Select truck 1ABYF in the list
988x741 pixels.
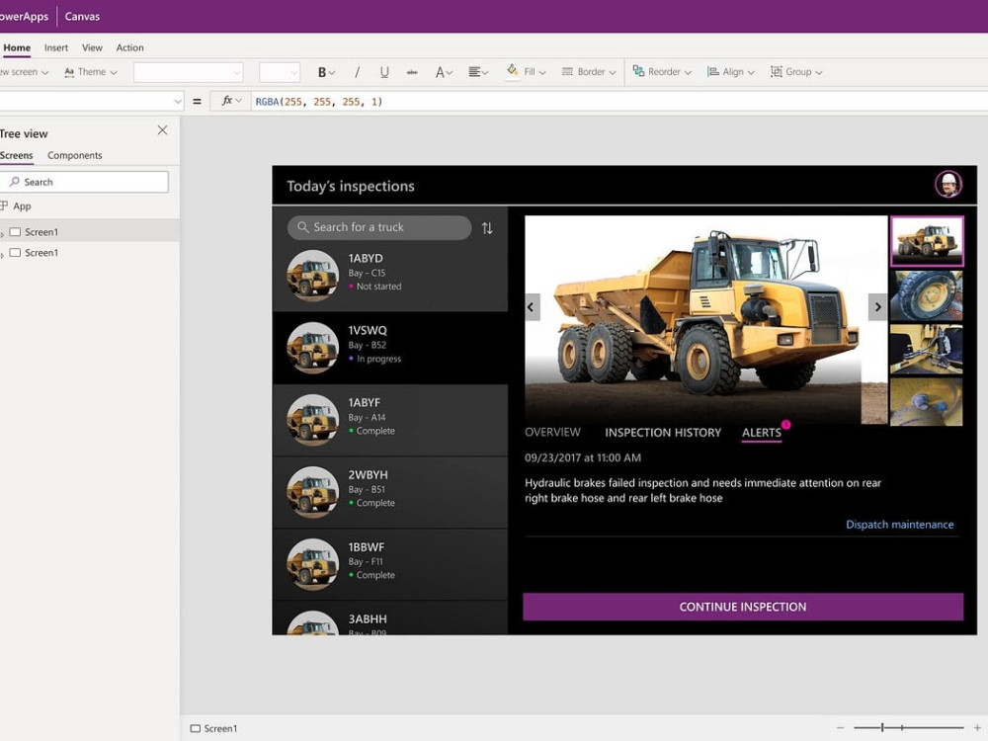pyautogui.click(x=390, y=420)
